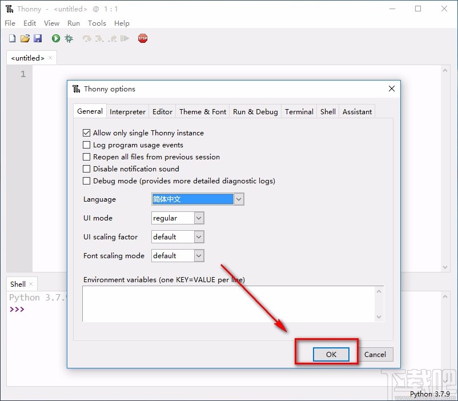Click the Step out toolbar icon

click(x=112, y=39)
